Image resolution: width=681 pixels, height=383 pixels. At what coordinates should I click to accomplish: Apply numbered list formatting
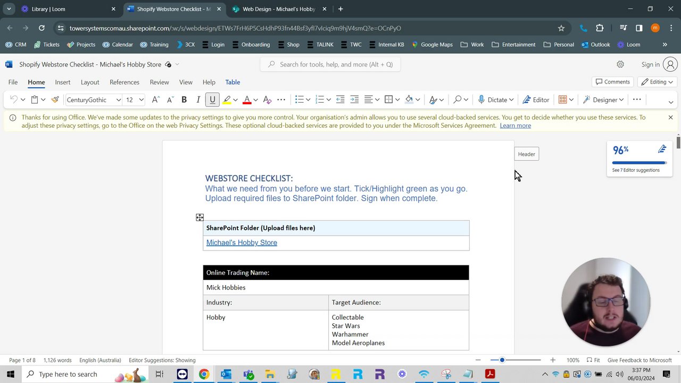click(x=320, y=99)
